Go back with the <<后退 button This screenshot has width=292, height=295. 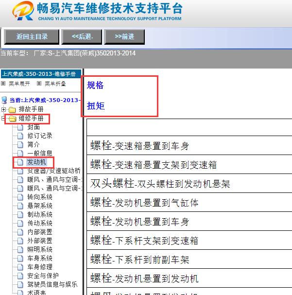pos(83,36)
